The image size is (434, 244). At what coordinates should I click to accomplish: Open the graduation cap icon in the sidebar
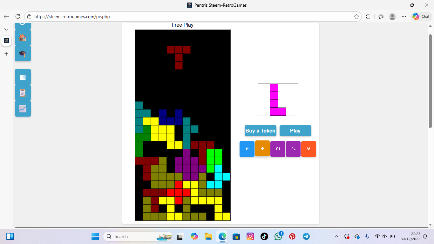(23, 53)
